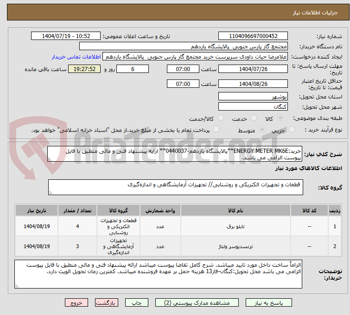Click need date 1404/08/19 in row 2
This screenshot has width=350, height=315.
37,246
